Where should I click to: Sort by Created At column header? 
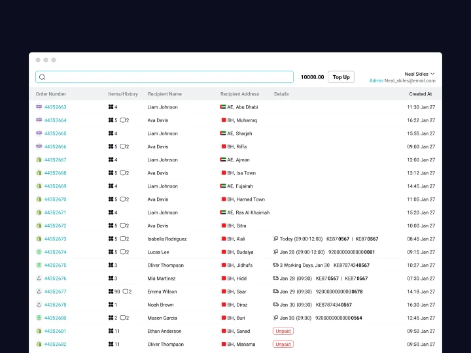coord(420,94)
